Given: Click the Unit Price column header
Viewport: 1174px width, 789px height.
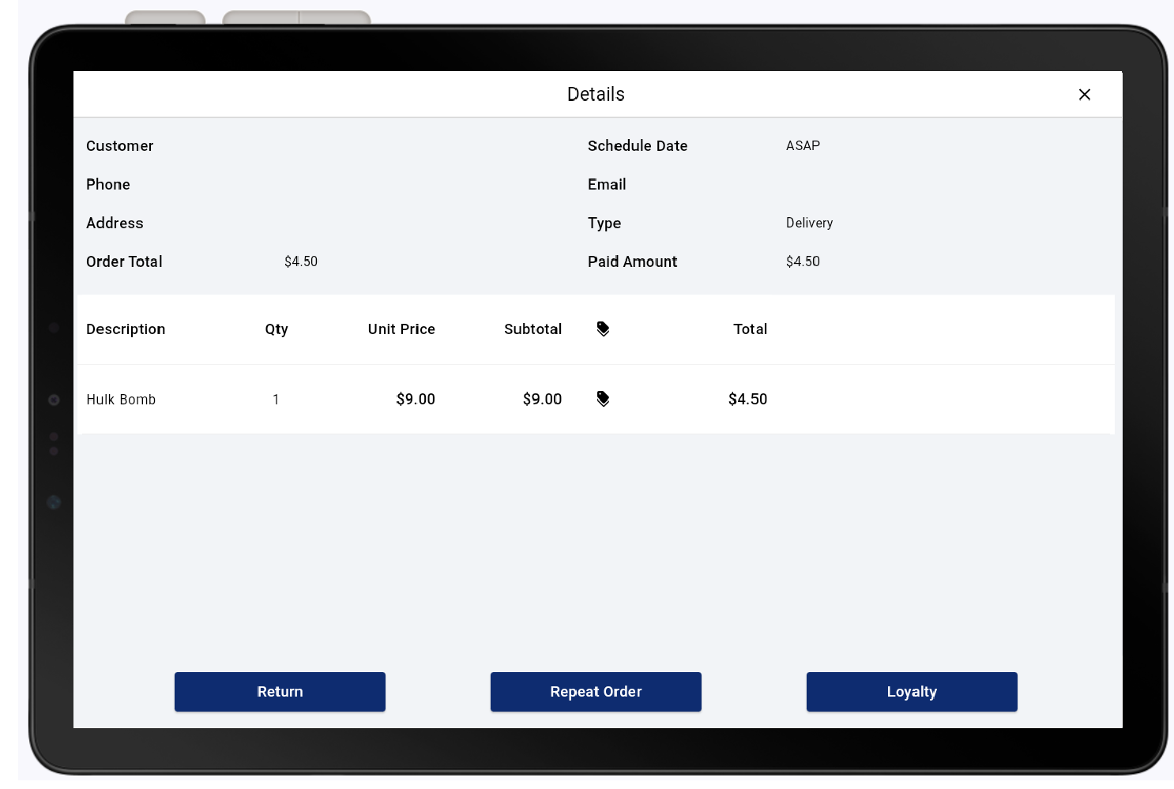Looking at the screenshot, I should (401, 329).
